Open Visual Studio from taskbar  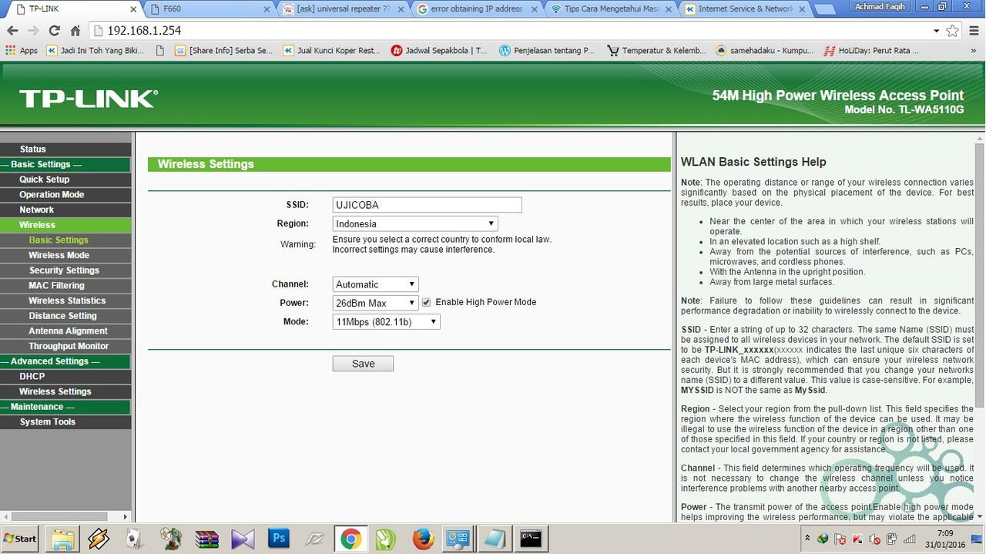(x=243, y=539)
